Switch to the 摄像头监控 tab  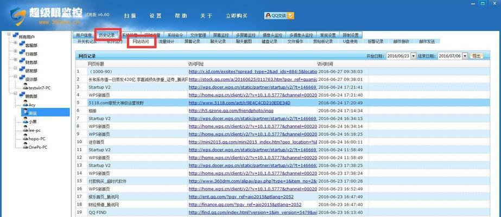click(x=272, y=35)
